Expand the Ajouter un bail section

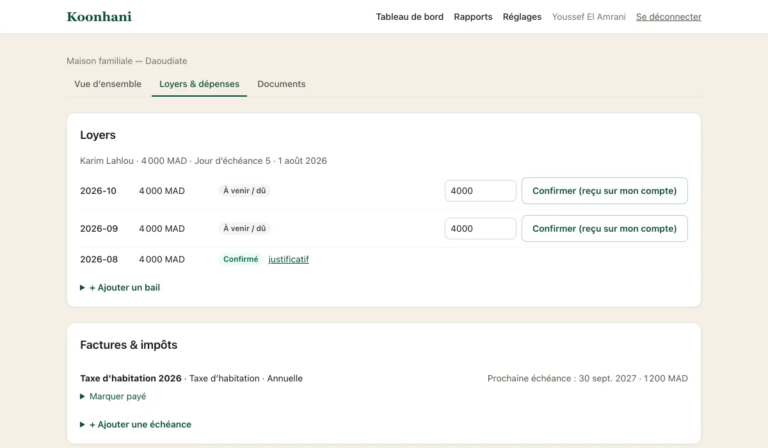[x=120, y=287]
